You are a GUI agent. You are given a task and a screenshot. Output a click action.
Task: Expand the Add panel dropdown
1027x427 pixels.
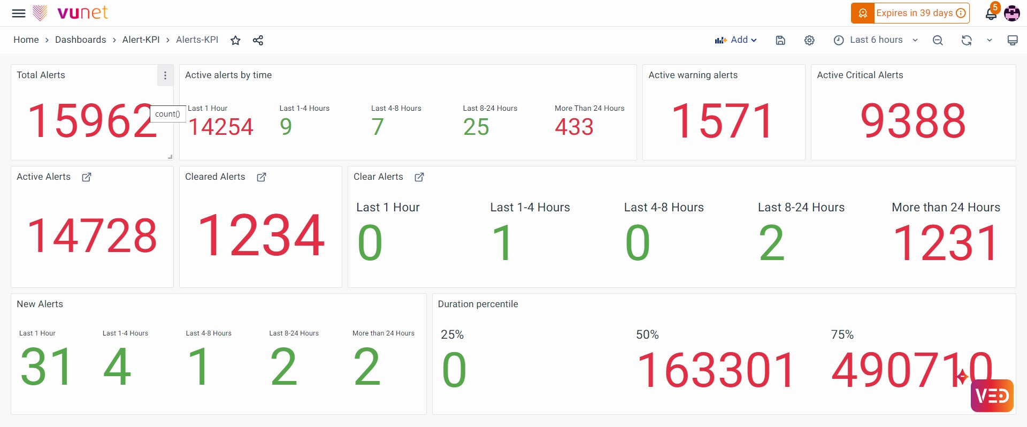[x=736, y=40]
